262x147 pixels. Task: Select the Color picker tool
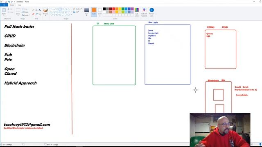tap(36, 14)
